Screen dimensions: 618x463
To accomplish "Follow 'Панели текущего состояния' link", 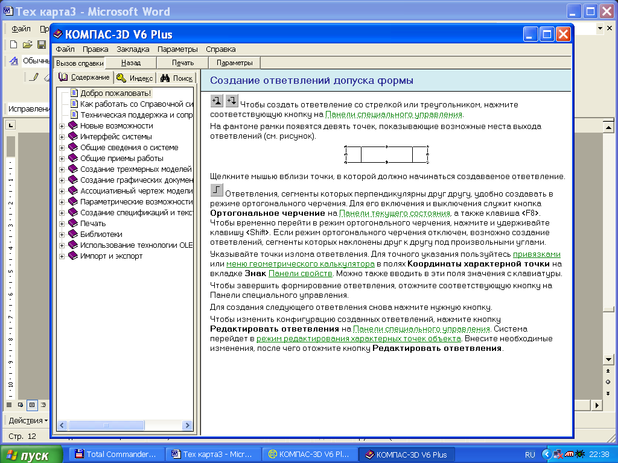I will (395, 213).
